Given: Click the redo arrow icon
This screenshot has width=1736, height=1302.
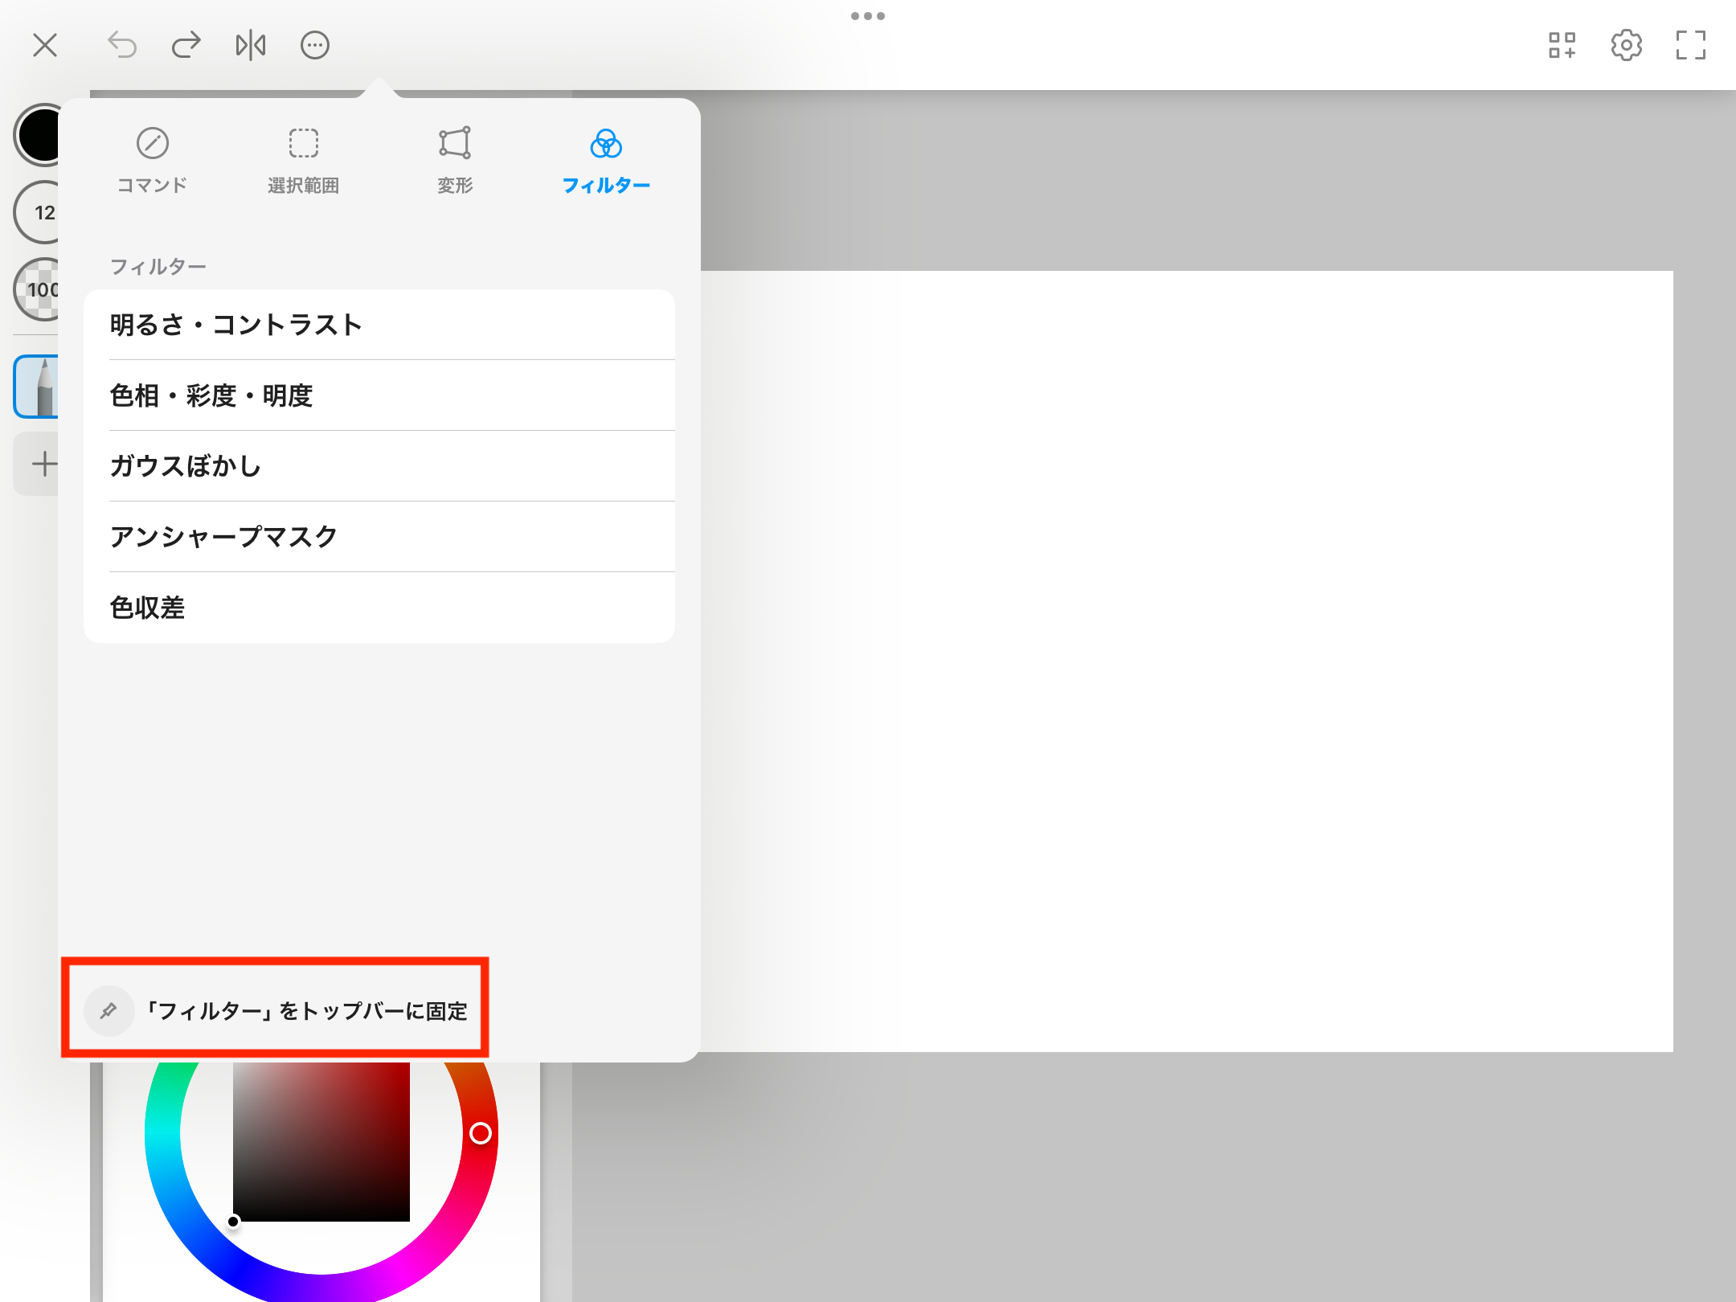Looking at the screenshot, I should [186, 45].
